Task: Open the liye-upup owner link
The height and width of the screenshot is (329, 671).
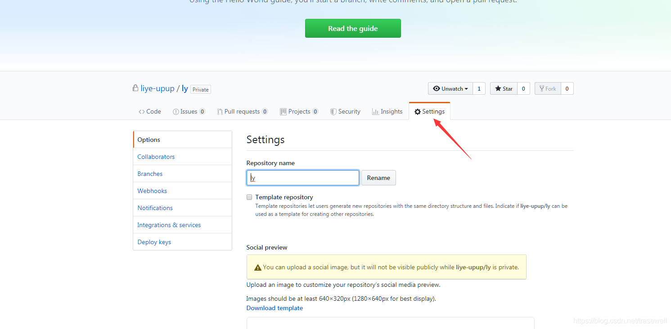Action: pos(158,88)
